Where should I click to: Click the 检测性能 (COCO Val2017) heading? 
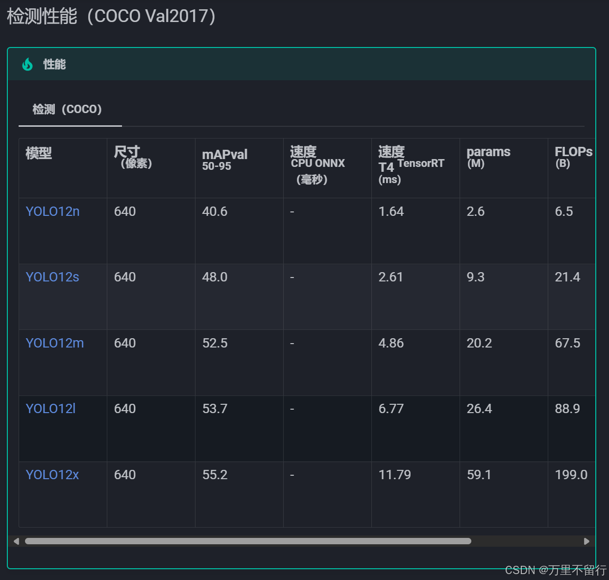tap(111, 16)
